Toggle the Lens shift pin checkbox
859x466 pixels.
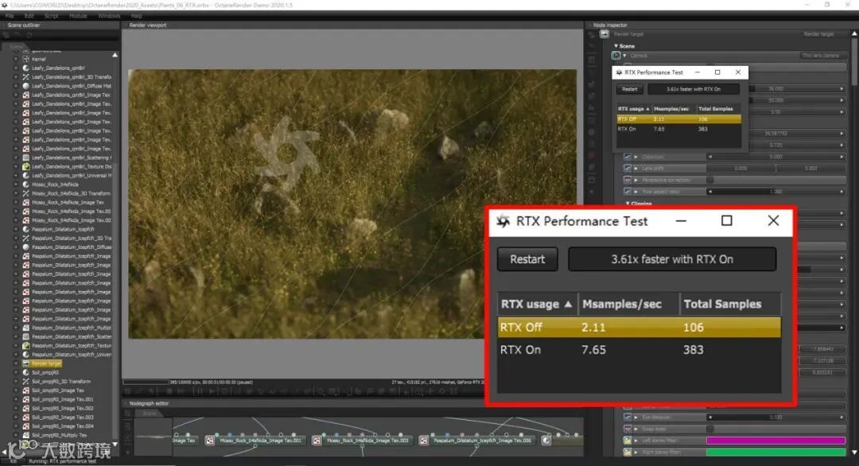point(628,168)
